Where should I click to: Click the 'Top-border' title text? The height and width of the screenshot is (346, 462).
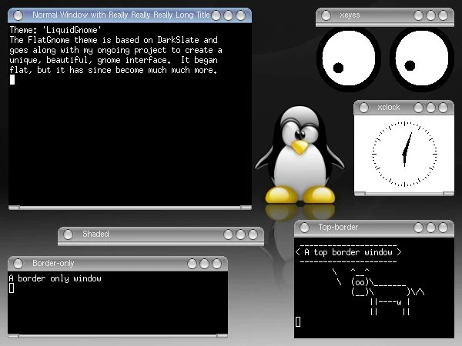pos(338,227)
